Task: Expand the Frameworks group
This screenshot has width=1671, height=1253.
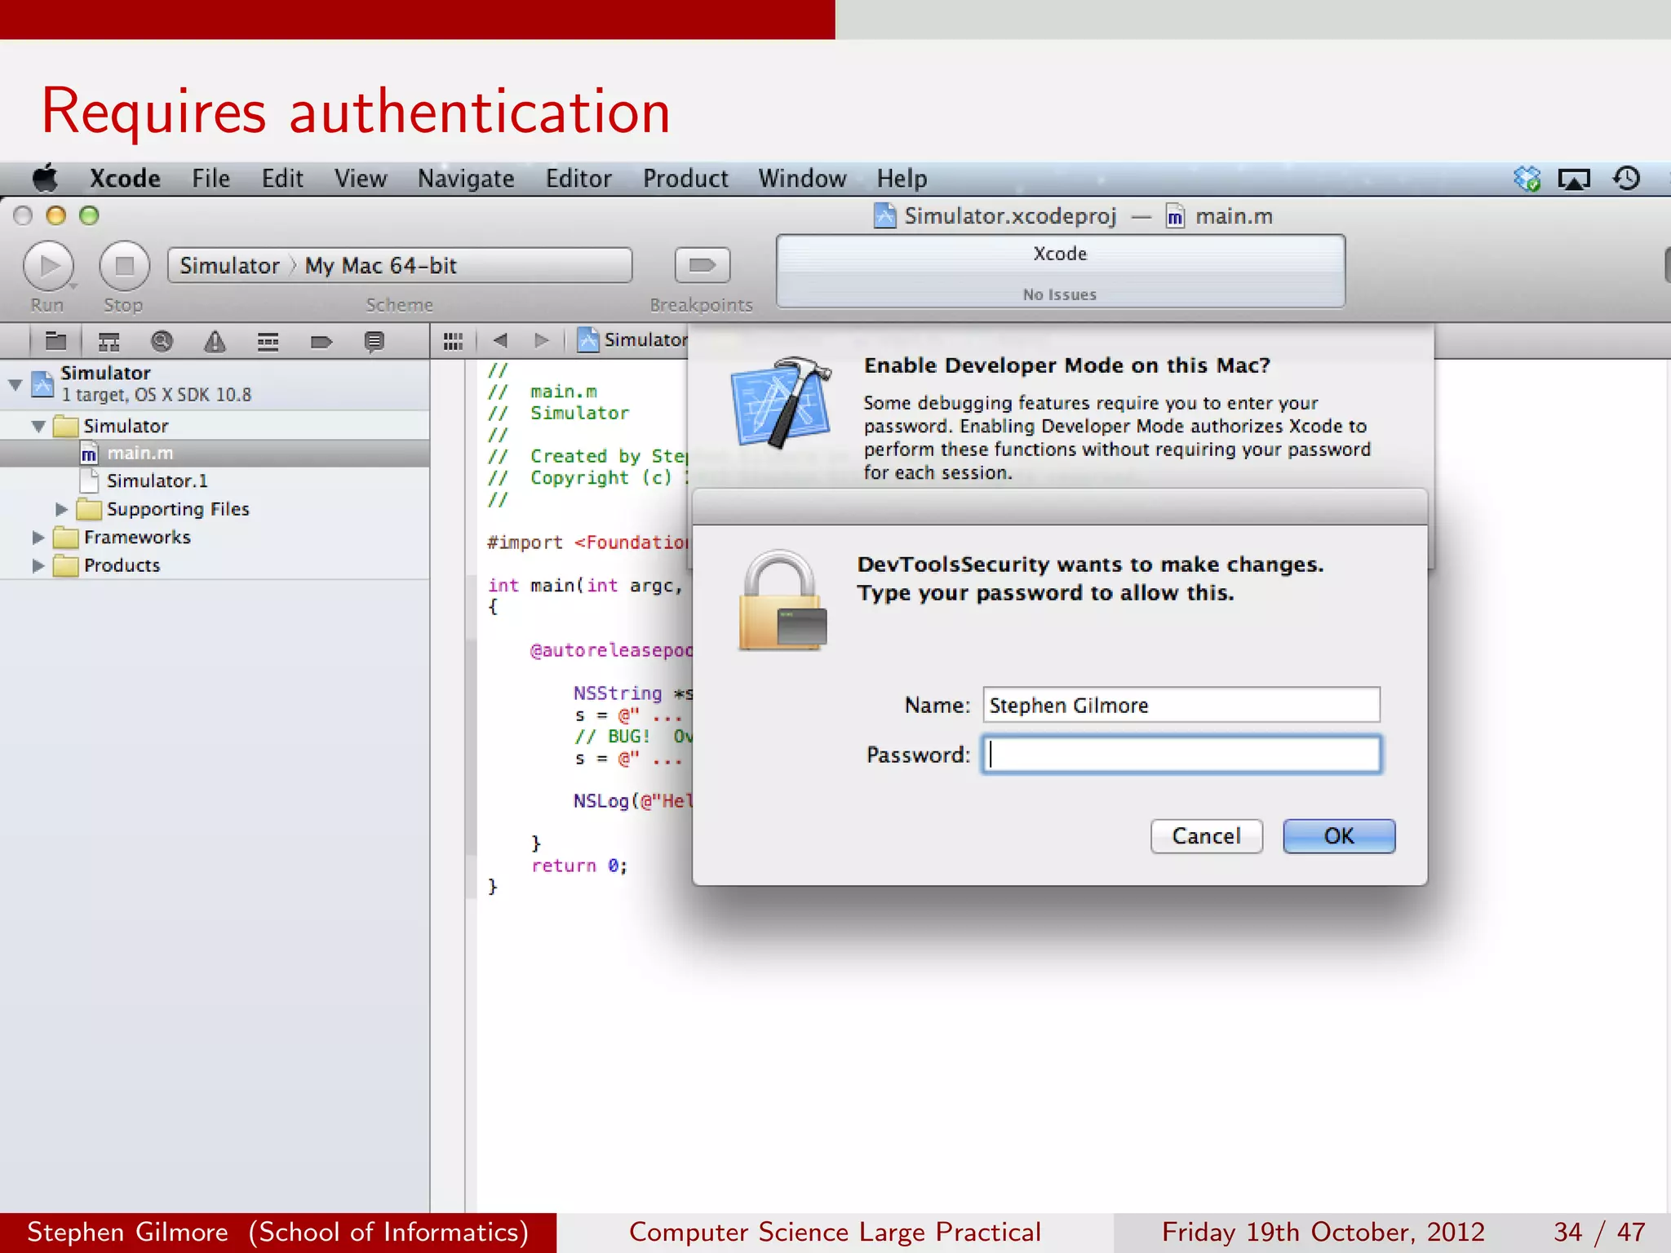Action: coord(38,538)
